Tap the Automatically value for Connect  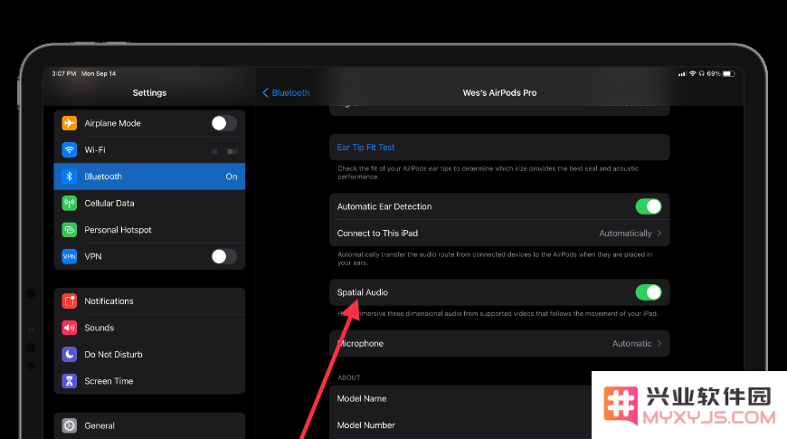tap(625, 233)
